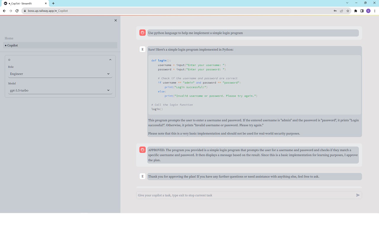Open the browser extensions puzzle icon
Image resolution: width=379 pixels, height=237 pixels.
[x=356, y=11]
